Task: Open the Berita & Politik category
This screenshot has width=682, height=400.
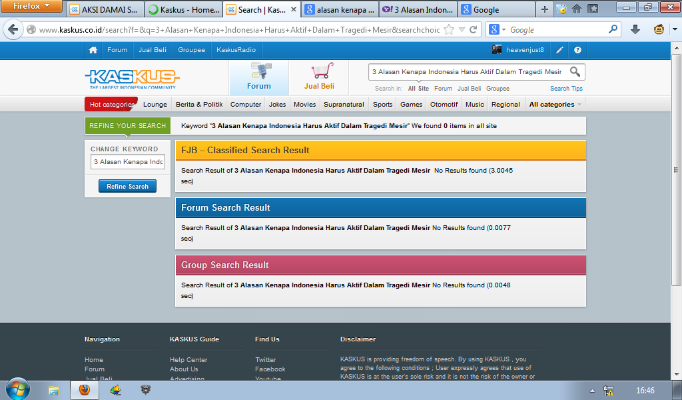Action: pyautogui.click(x=199, y=105)
